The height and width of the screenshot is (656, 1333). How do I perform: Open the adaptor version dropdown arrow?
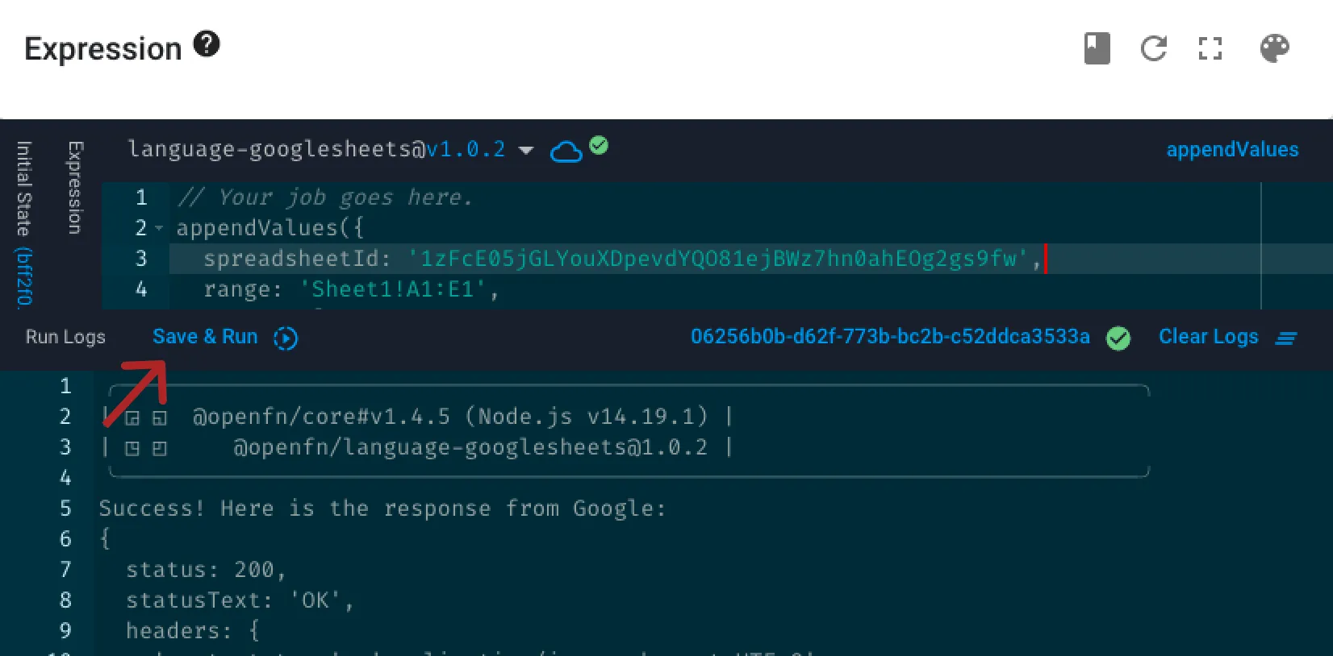[x=526, y=151]
